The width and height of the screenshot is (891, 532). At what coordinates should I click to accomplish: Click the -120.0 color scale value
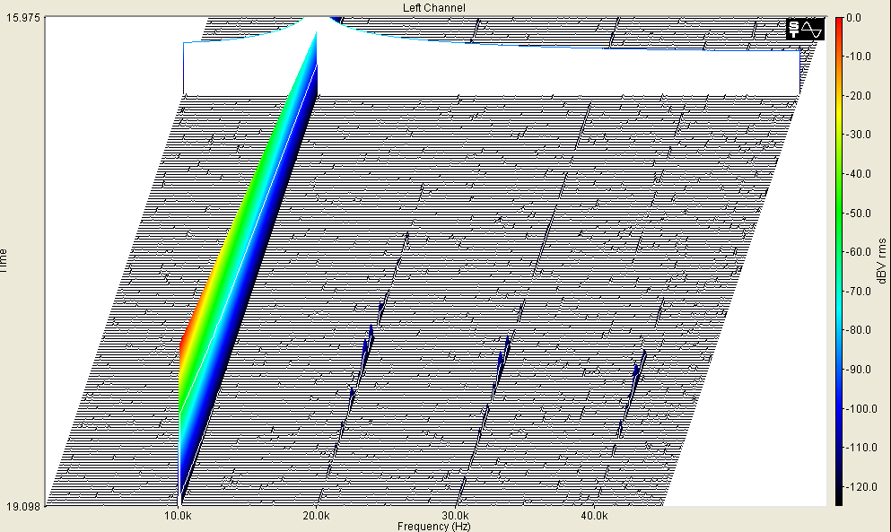click(860, 486)
